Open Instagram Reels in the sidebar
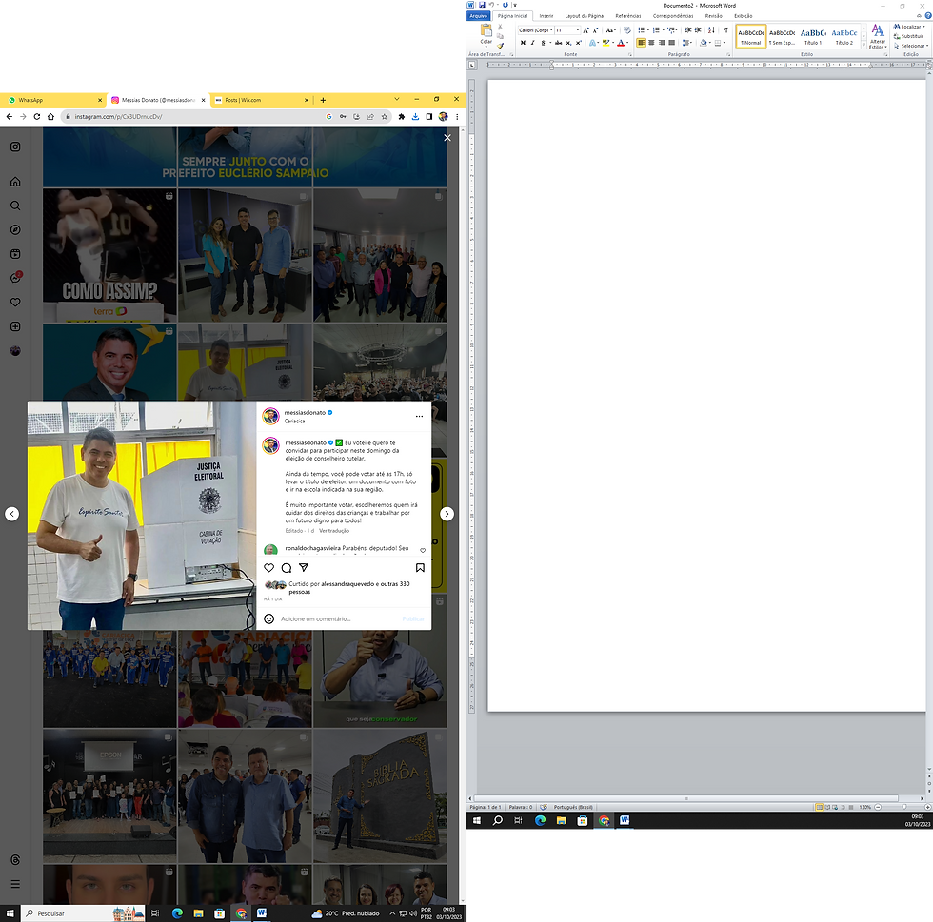The image size is (933, 922). click(15, 254)
